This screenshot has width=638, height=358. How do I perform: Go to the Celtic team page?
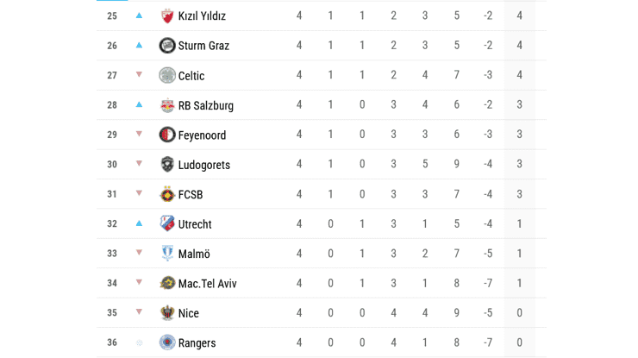[191, 76]
